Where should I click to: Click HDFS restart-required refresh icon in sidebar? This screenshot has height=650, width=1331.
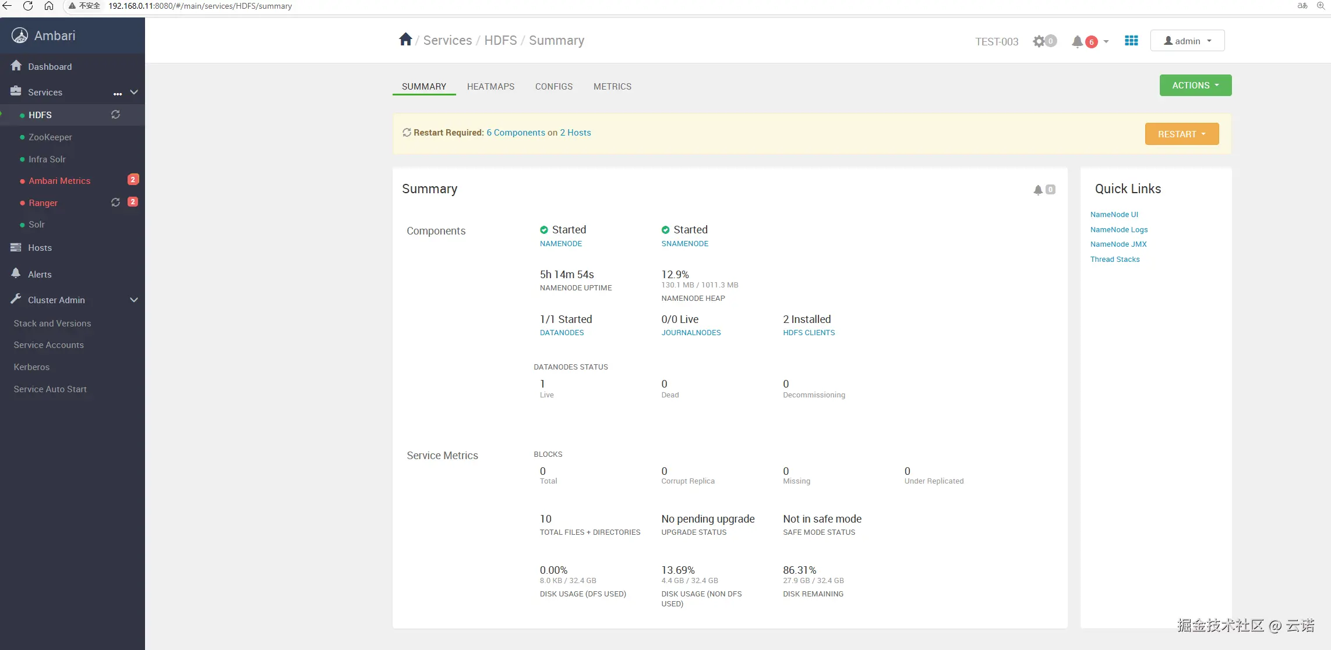point(115,115)
